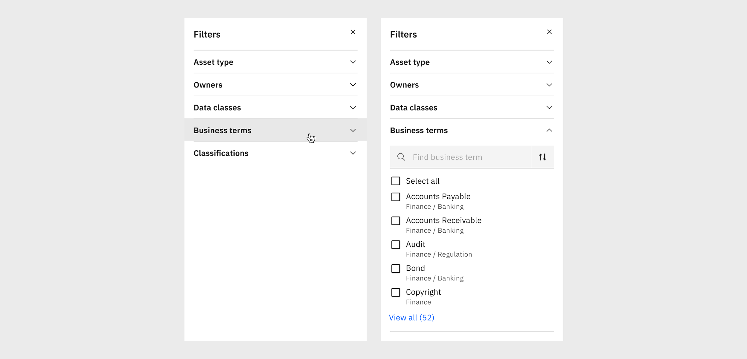Screen dimensions: 747x359
Task: Close the right Filters panel
Action: coord(549,32)
